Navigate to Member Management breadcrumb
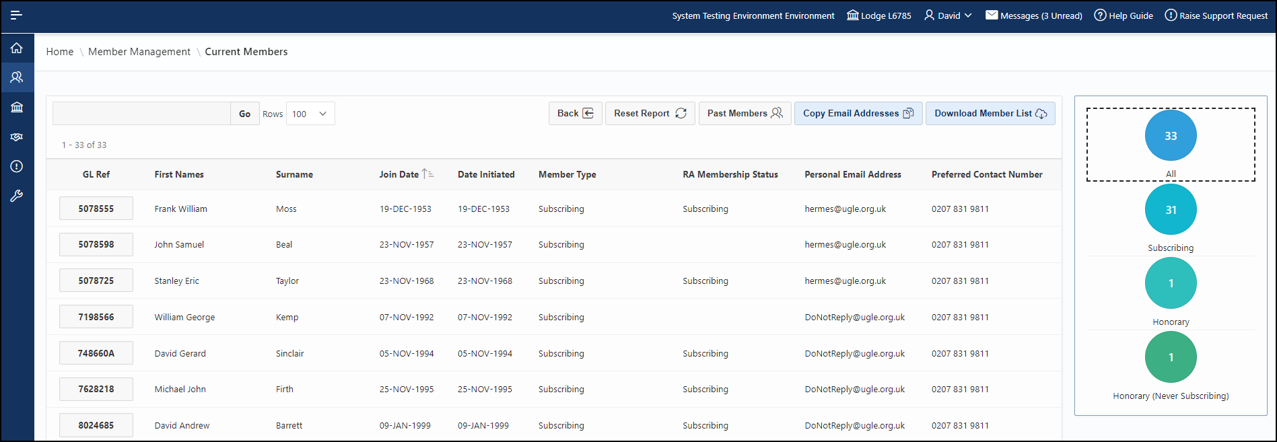 tap(139, 52)
